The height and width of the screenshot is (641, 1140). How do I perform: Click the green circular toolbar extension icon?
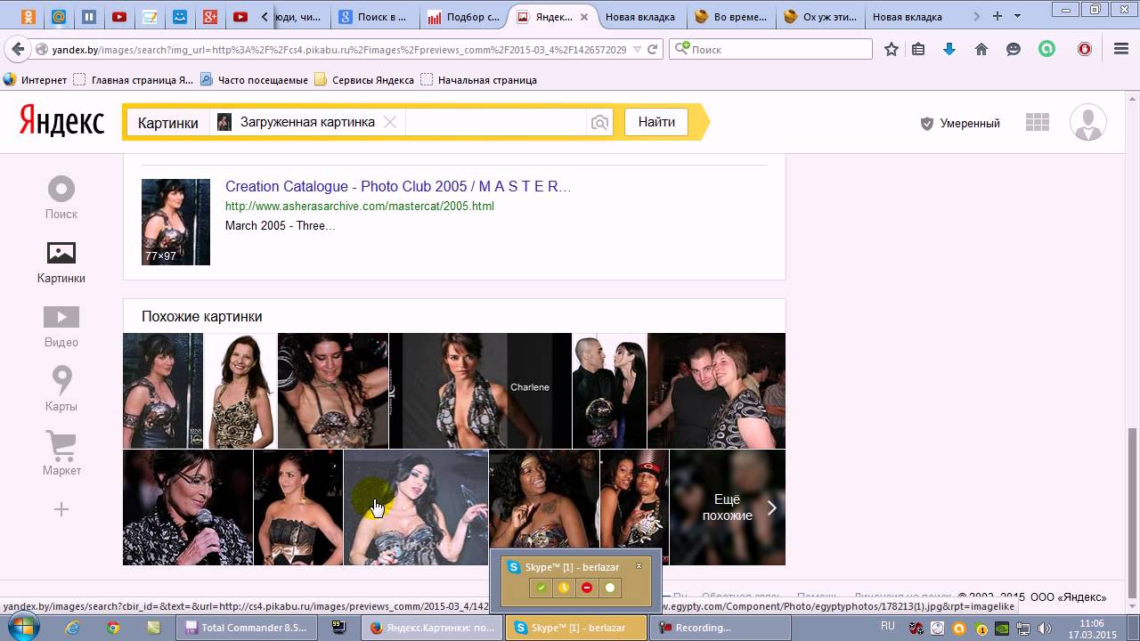pos(1047,50)
